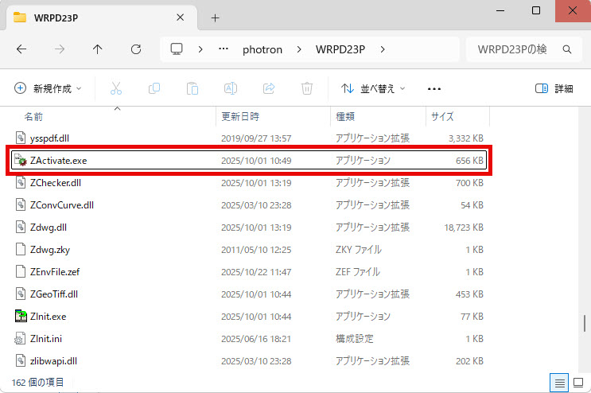Screen dimensions: 591x393
Task: Click photron in the breadcrumb path
Action: click(263, 49)
